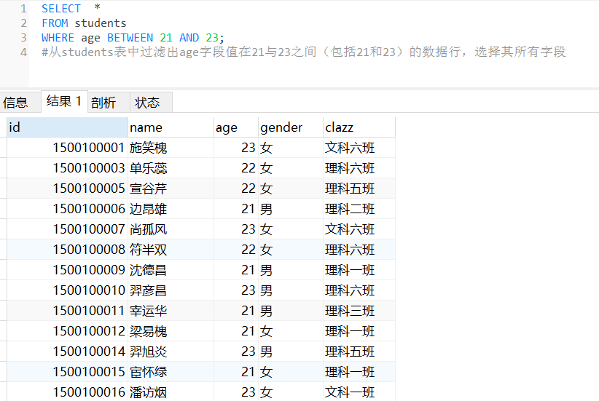Screen dimensions: 599x401
Task: Select clazz cell in 宣谷芹 row
Action: click(359, 188)
